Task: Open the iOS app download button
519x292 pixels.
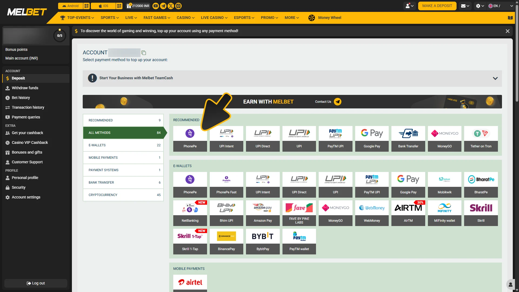Action: (103, 6)
